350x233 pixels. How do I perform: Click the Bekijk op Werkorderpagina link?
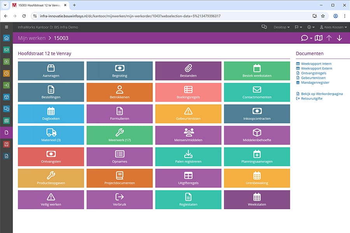pos(321,94)
